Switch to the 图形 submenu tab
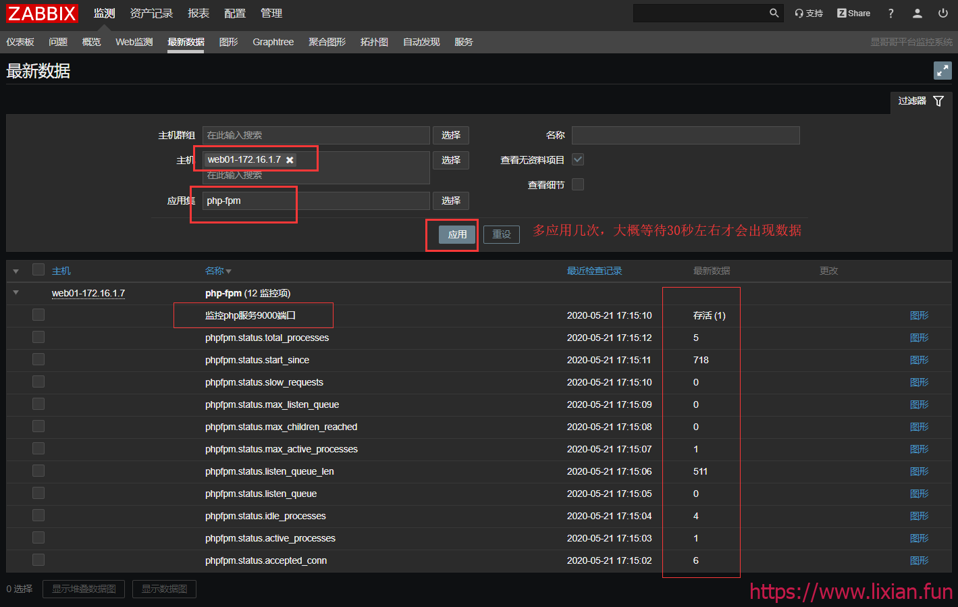Viewport: 958px width, 607px height. coord(229,42)
